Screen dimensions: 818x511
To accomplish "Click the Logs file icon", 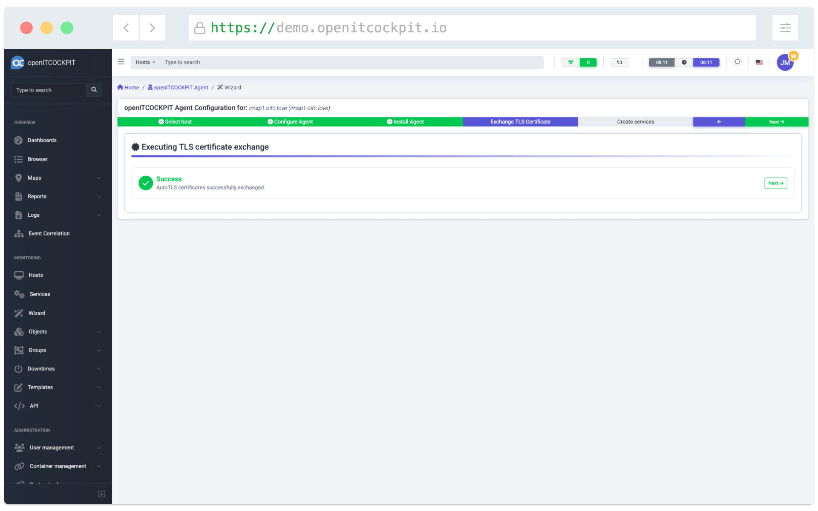I will 18,215.
